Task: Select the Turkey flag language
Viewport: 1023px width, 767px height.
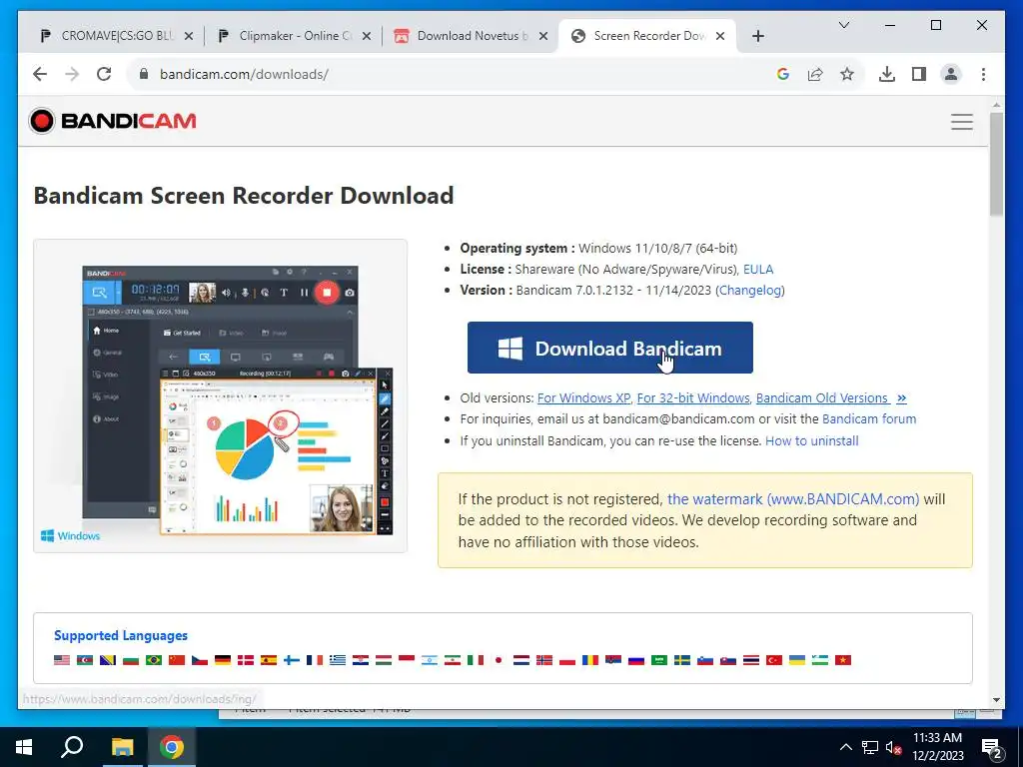Action: pyautogui.click(x=774, y=660)
